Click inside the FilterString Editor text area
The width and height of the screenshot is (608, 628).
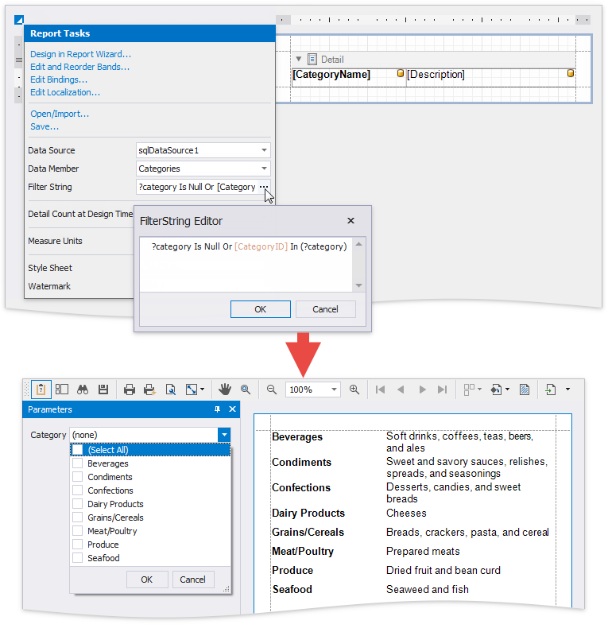246,266
